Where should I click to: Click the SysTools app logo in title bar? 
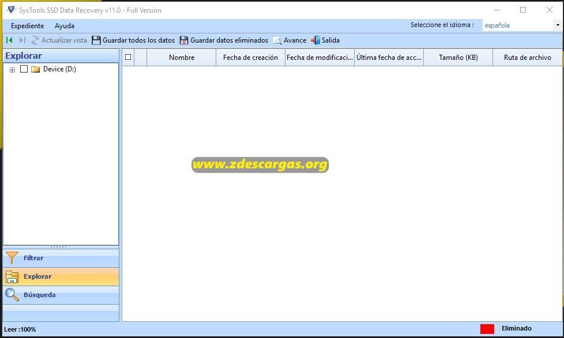(x=11, y=10)
